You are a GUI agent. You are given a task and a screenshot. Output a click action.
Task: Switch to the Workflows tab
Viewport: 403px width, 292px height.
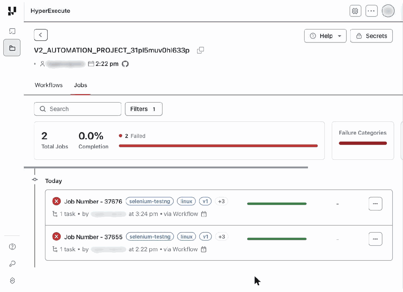pyautogui.click(x=49, y=85)
